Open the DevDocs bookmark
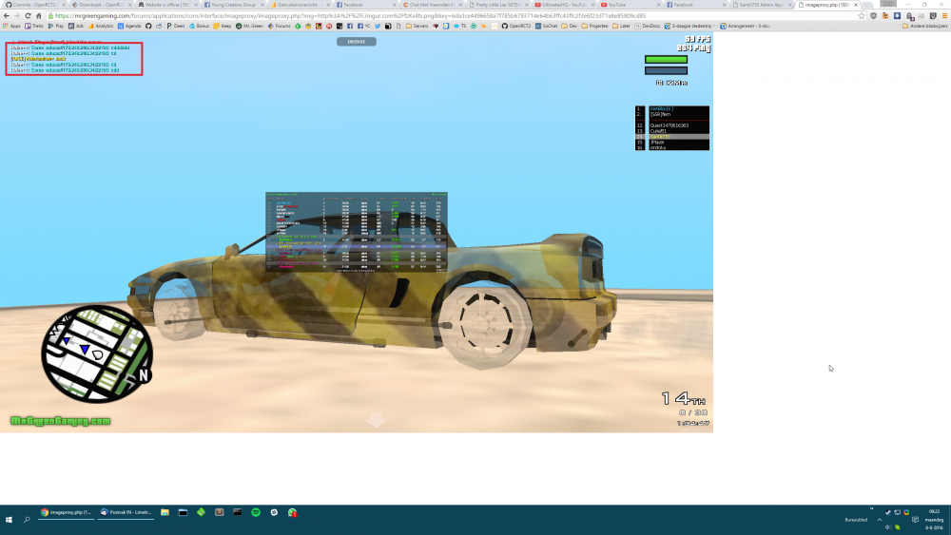The height and width of the screenshot is (535, 951). [x=648, y=26]
